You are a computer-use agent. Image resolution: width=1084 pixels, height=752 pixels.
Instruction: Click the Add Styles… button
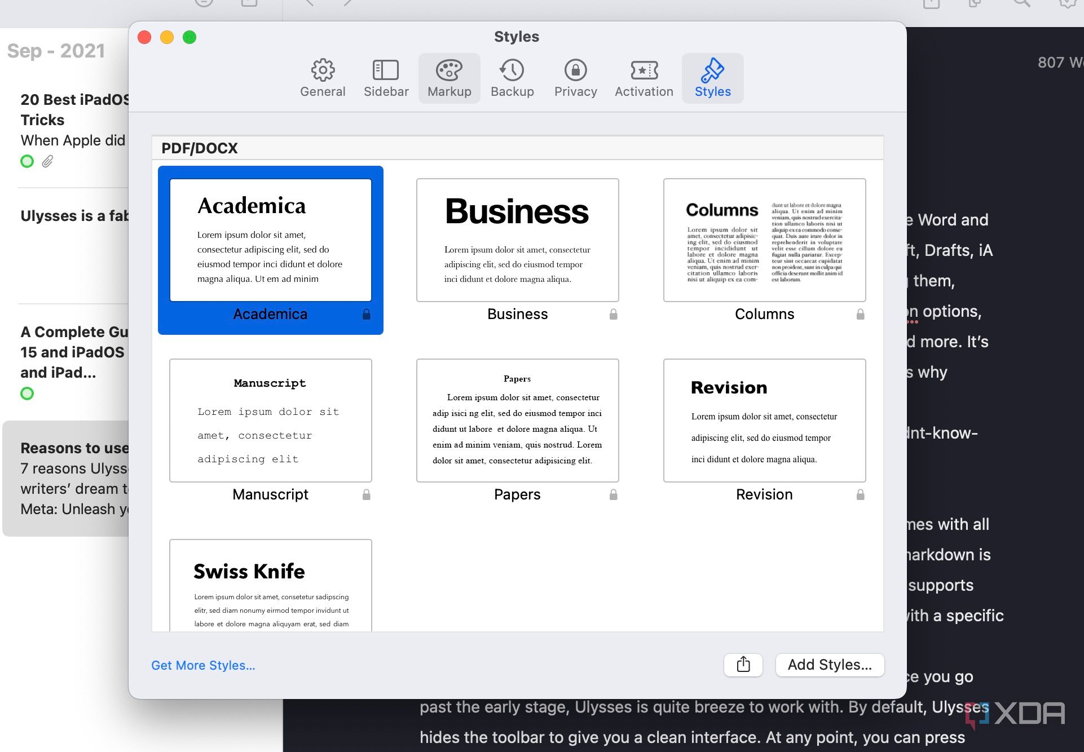pyautogui.click(x=830, y=665)
